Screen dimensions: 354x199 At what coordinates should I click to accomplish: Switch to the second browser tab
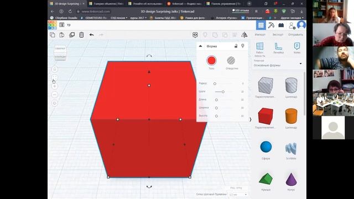(x=106, y=4)
